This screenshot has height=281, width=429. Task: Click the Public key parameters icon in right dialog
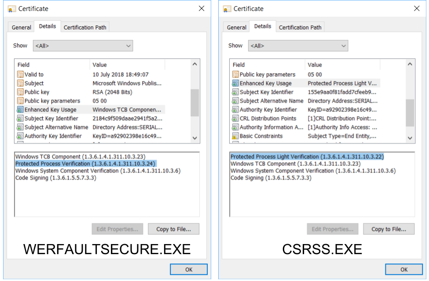tap(235, 75)
